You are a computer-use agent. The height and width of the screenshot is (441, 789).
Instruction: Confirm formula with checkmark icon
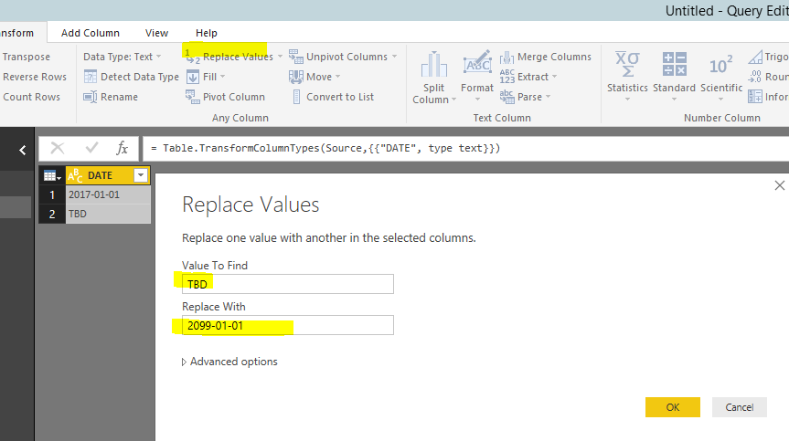[91, 148]
